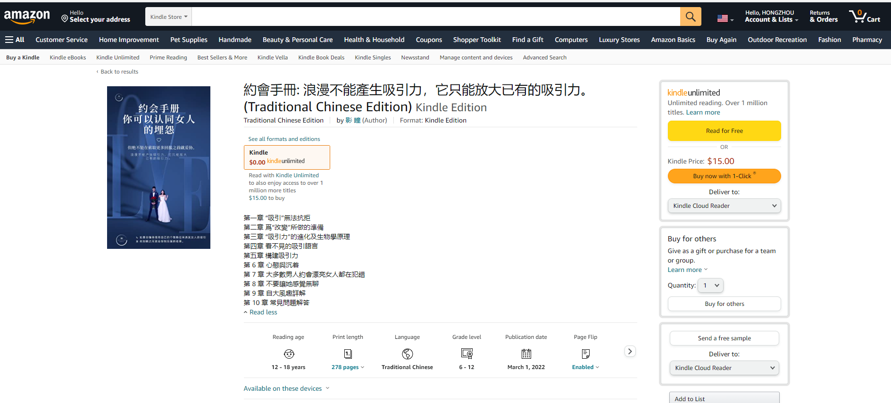The width and height of the screenshot is (891, 403).
Task: Click Read with Kindle Unlimited link
Action: [x=283, y=175]
